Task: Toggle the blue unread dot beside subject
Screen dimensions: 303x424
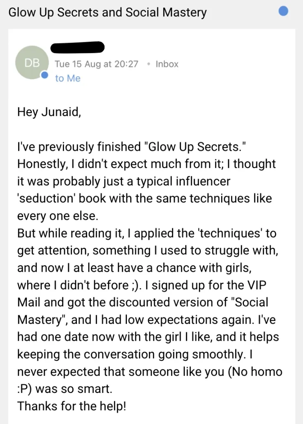Action: point(283,11)
